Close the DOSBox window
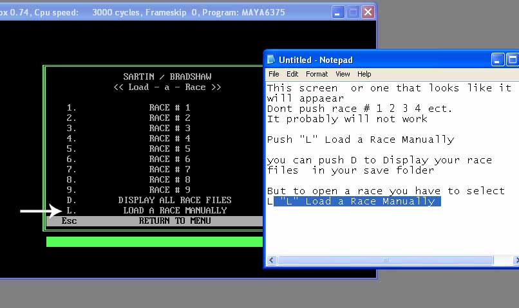 (x=368, y=12)
